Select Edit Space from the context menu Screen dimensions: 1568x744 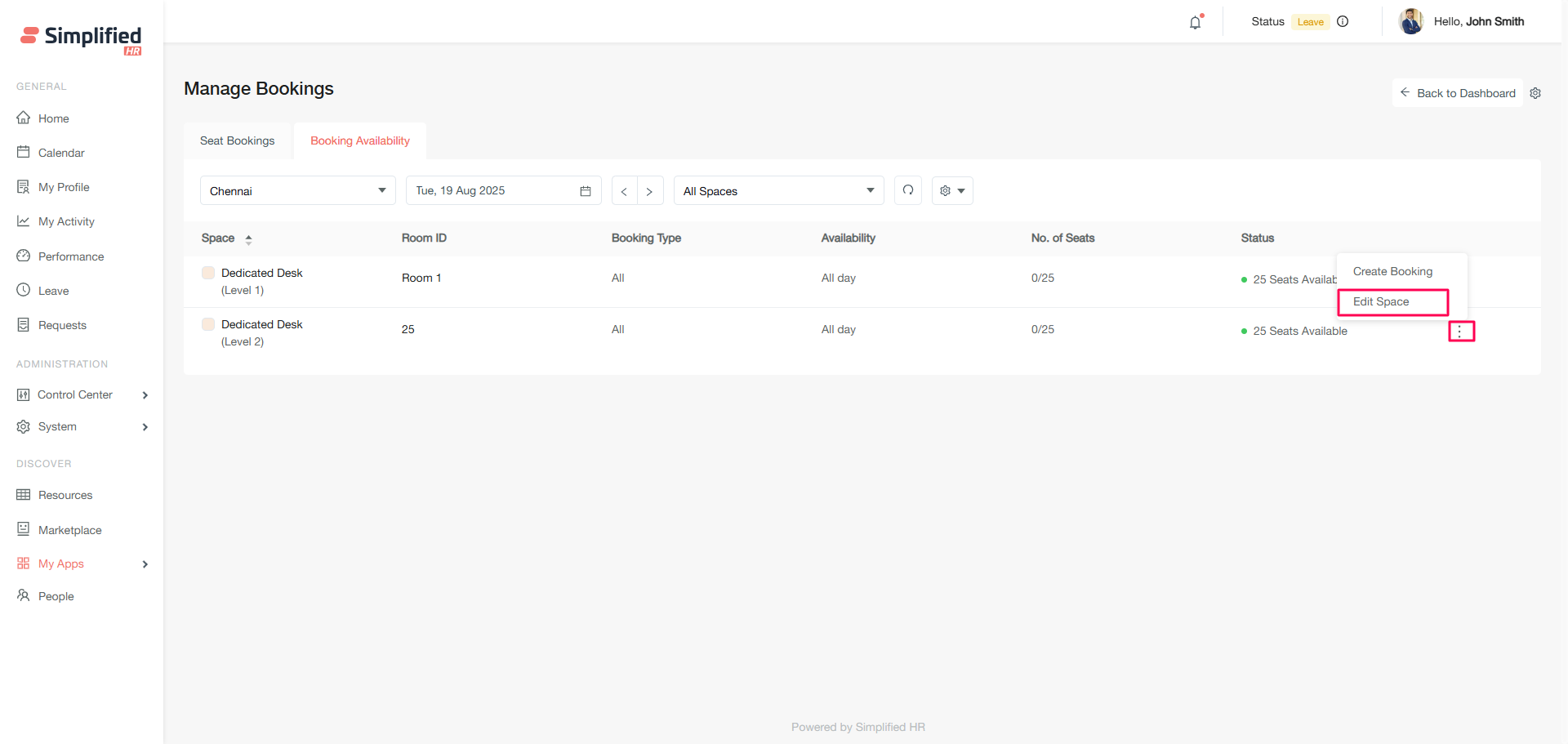[x=1392, y=302]
